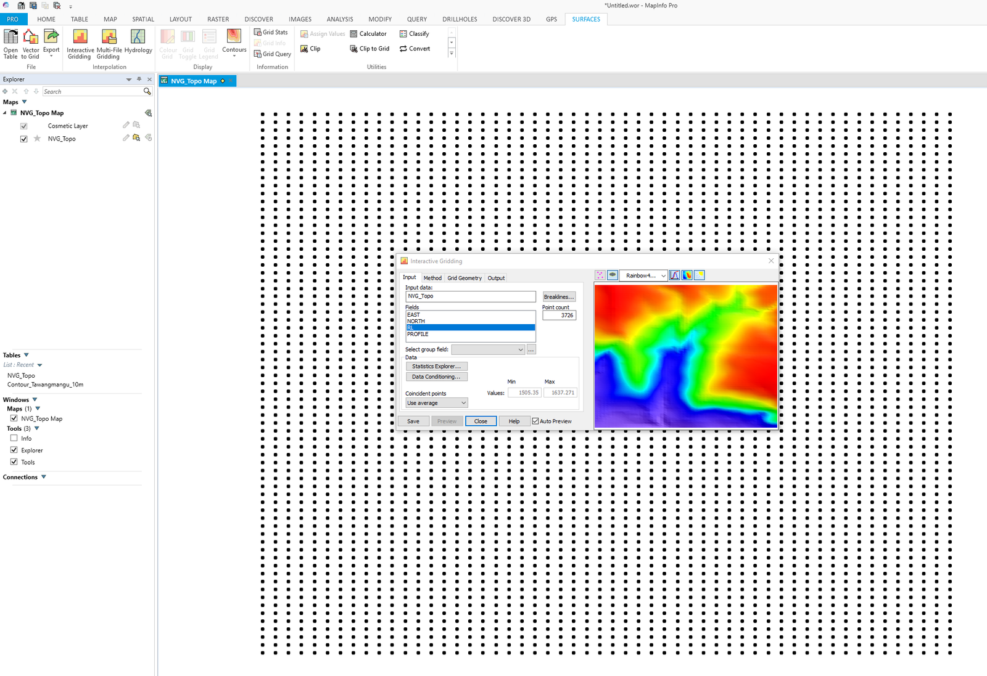Switch to the Grid Geometry tab

click(464, 278)
